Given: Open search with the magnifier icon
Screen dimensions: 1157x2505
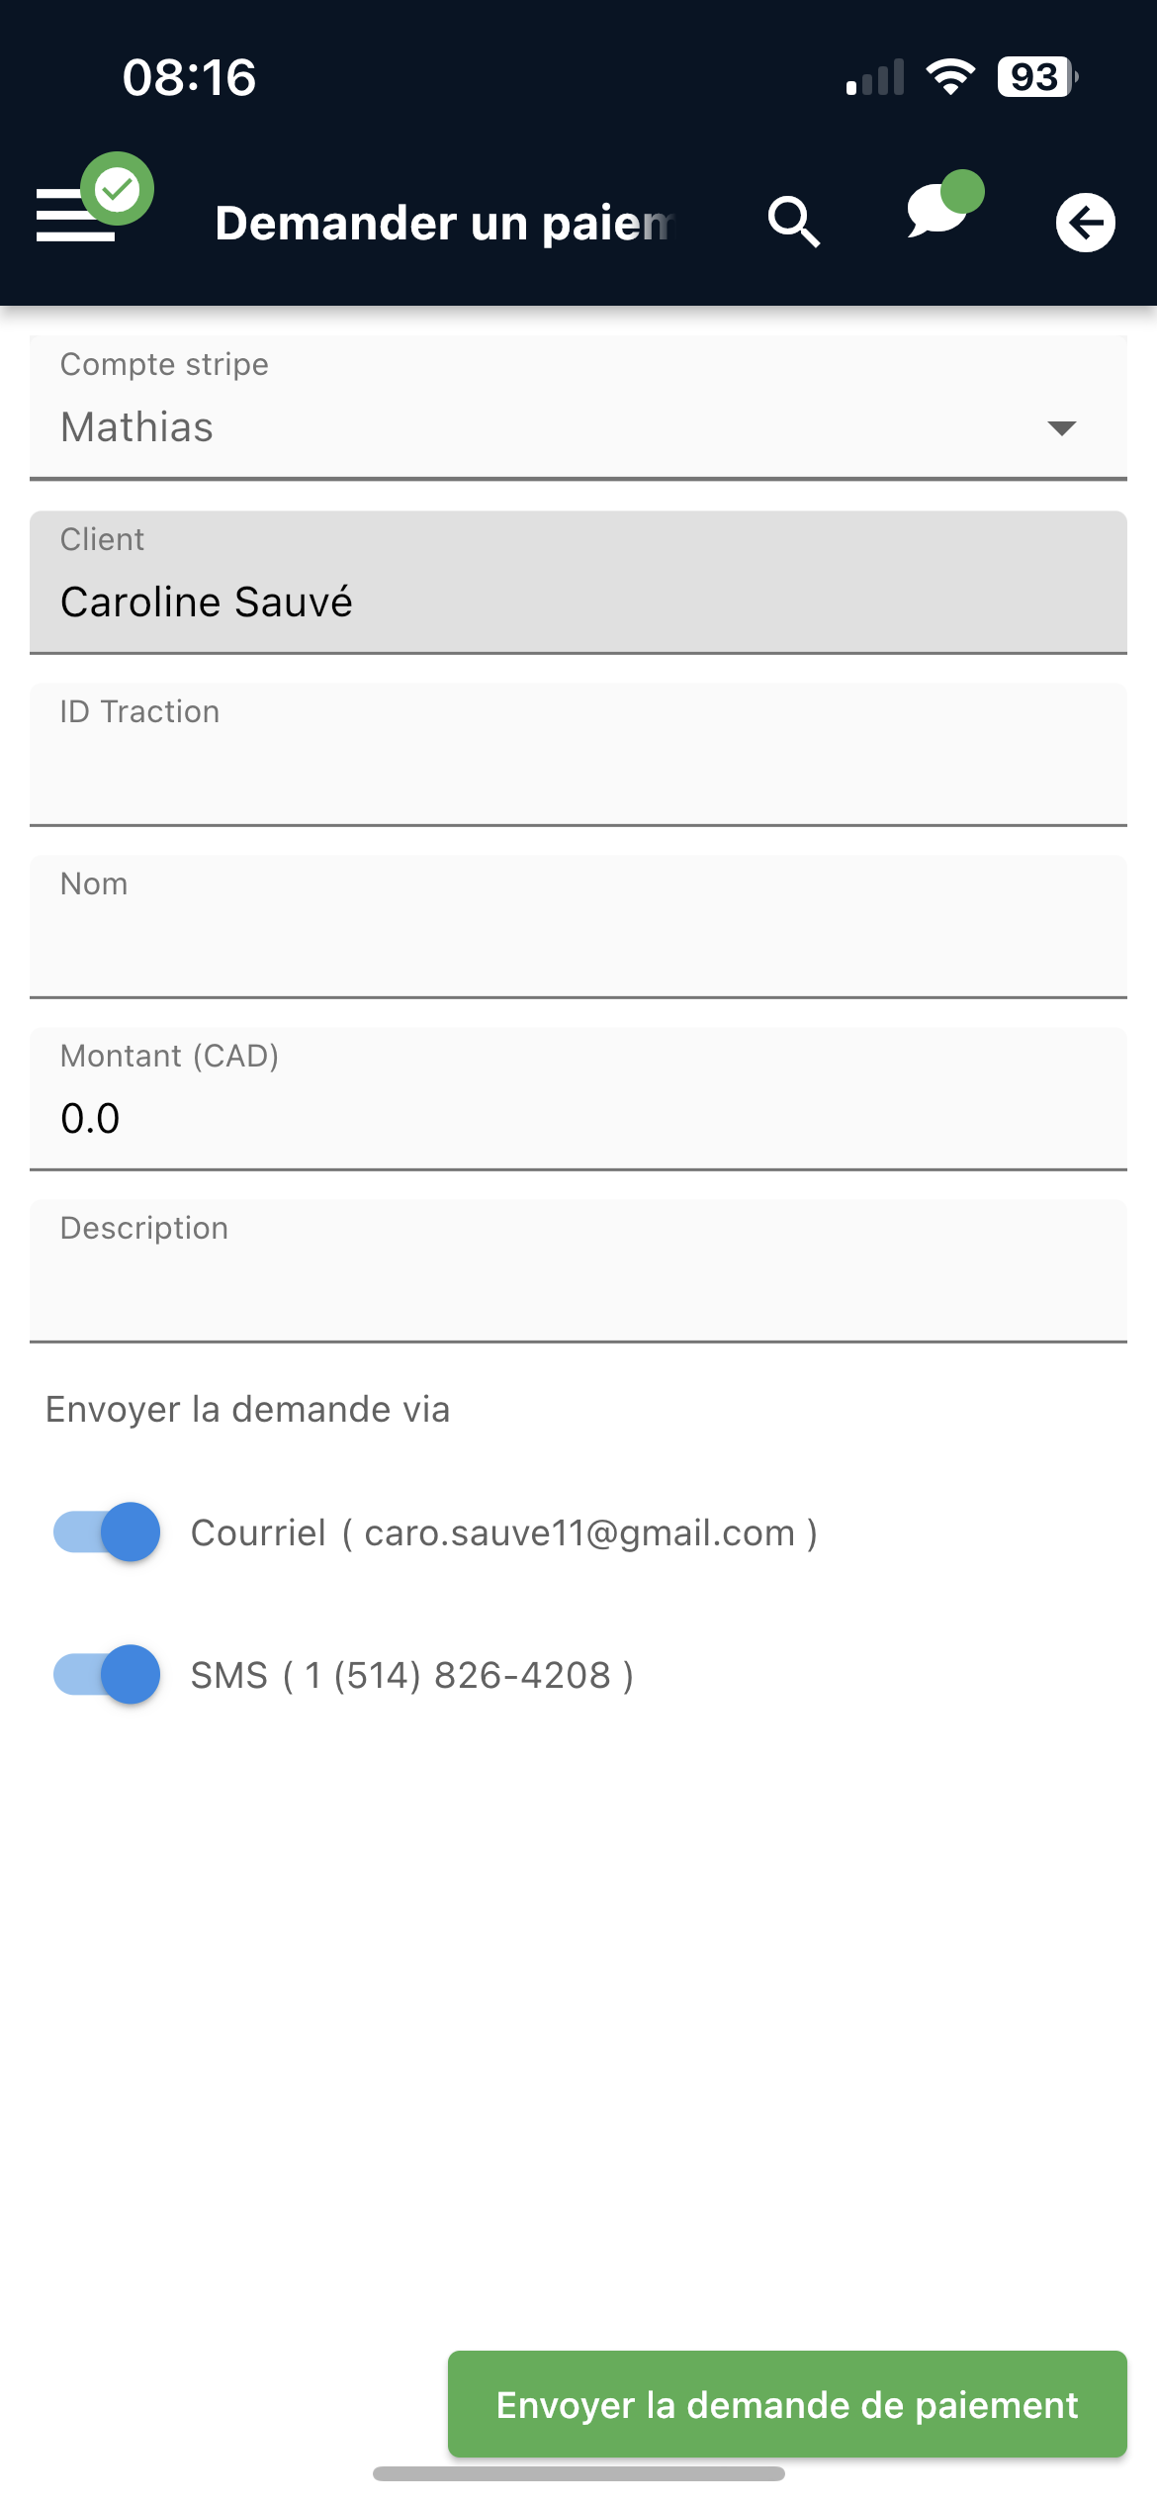Looking at the screenshot, I should tap(794, 222).
